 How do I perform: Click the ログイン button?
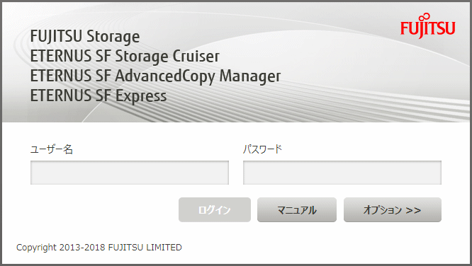click(x=215, y=210)
